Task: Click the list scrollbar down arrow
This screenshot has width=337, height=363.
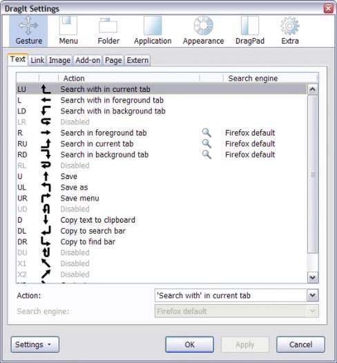Action: point(312,277)
